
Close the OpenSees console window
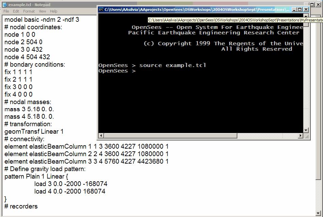pos(306,10)
